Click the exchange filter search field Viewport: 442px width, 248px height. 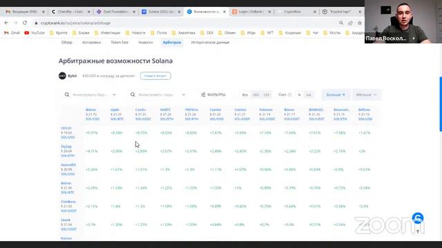[90, 95]
